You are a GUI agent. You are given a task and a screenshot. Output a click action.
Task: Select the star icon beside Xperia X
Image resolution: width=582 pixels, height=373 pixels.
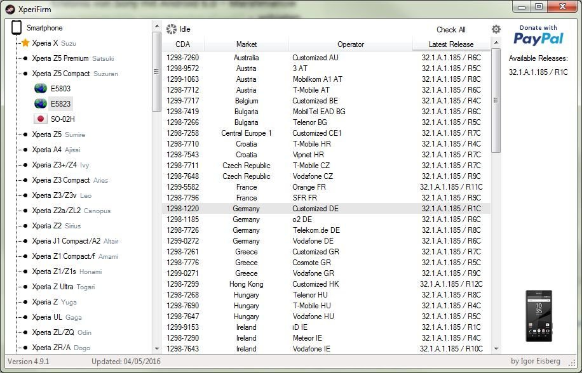click(x=25, y=43)
